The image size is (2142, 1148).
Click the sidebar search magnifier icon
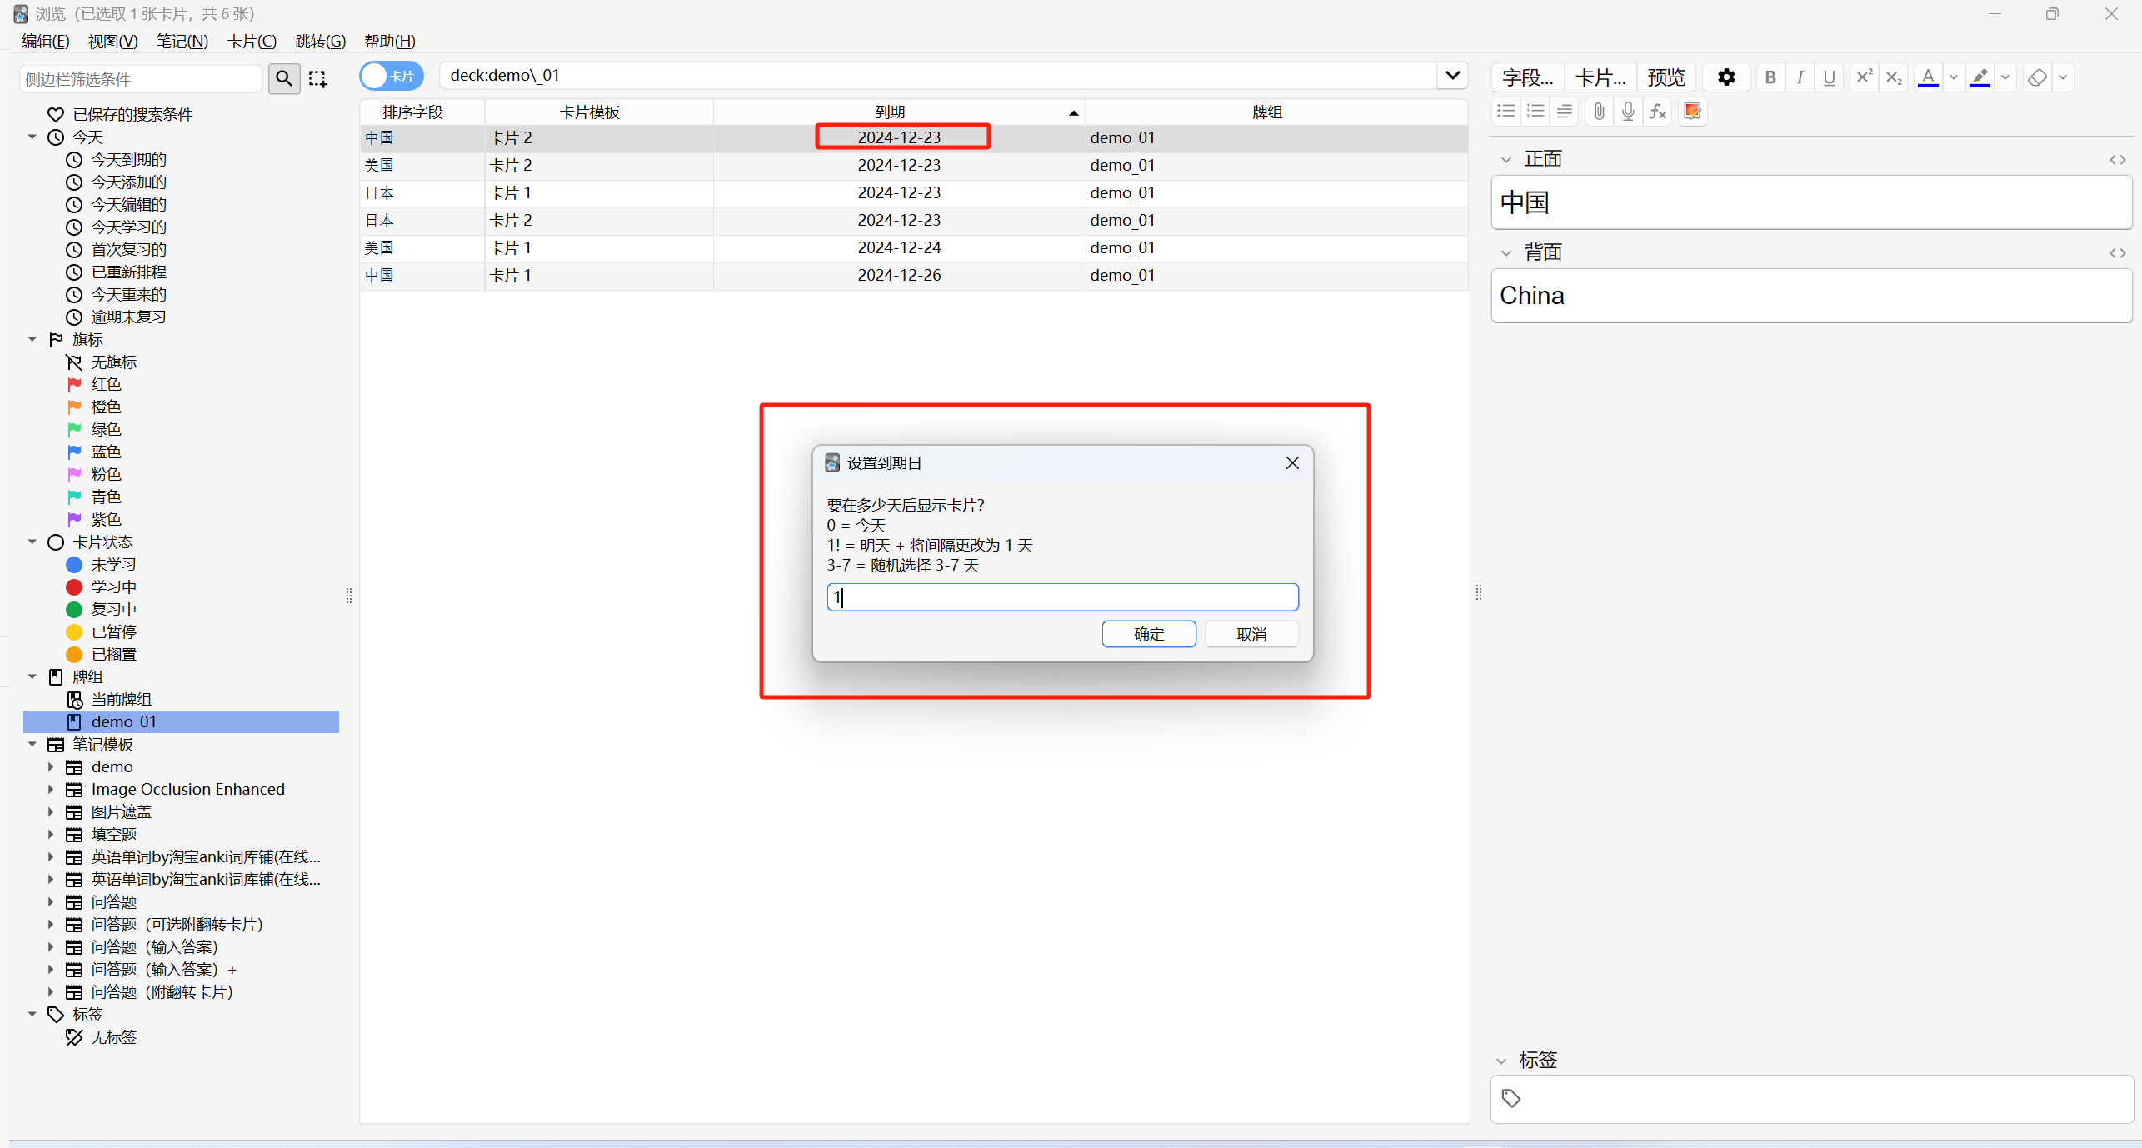pos(284,78)
